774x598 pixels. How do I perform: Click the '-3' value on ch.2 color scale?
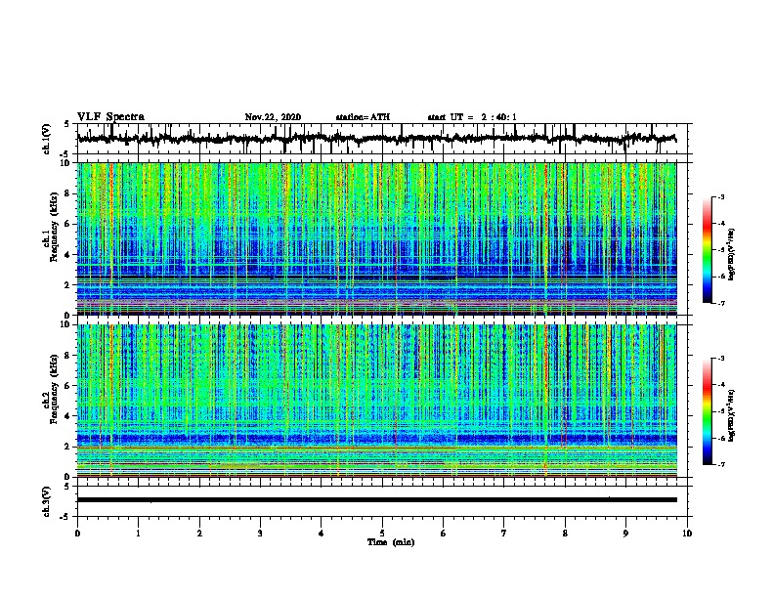click(720, 359)
